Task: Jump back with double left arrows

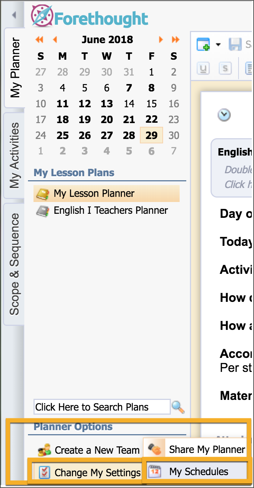Action: 39,39
